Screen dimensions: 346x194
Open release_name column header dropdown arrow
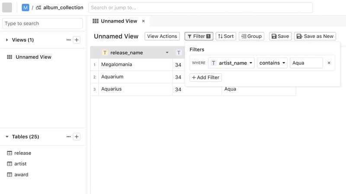(x=167, y=53)
